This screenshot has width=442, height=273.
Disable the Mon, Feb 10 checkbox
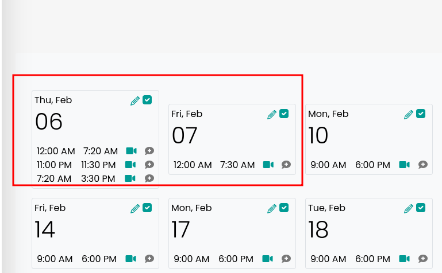421,114
